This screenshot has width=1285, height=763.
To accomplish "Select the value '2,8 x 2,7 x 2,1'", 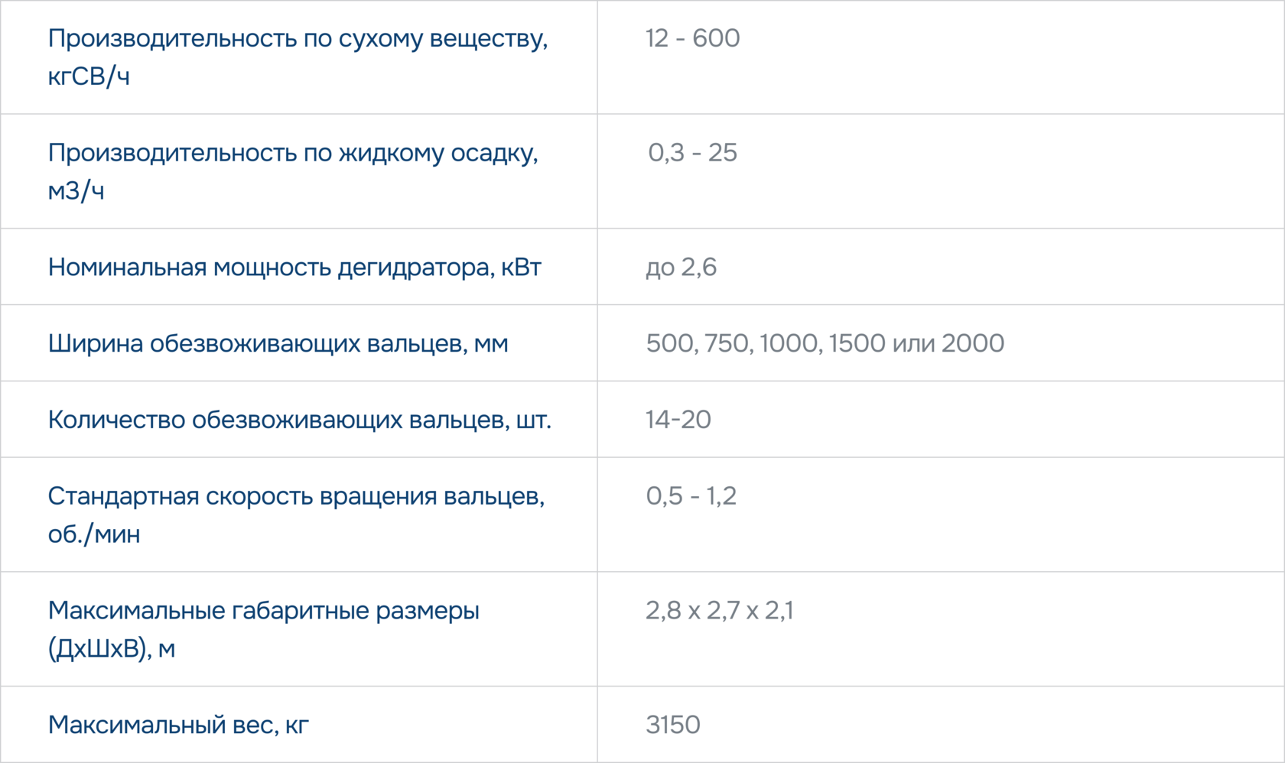I will point(719,610).
